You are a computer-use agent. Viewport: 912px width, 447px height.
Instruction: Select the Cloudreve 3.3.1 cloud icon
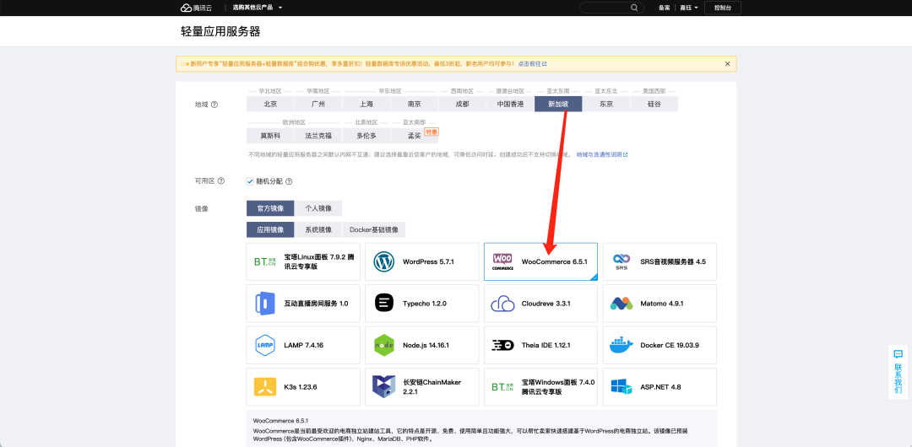tap(502, 304)
